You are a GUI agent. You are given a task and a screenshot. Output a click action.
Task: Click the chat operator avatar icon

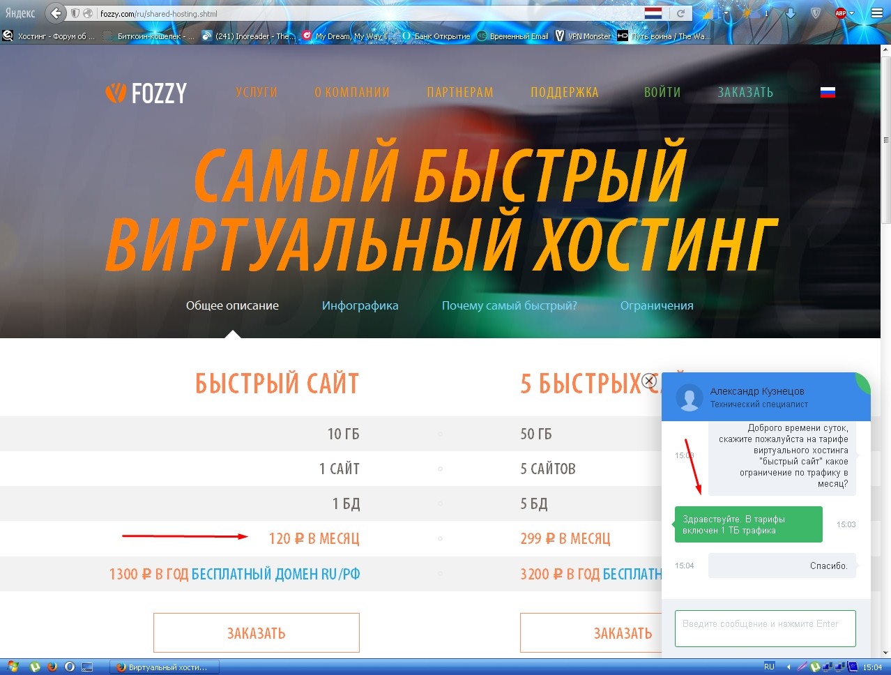pos(690,398)
